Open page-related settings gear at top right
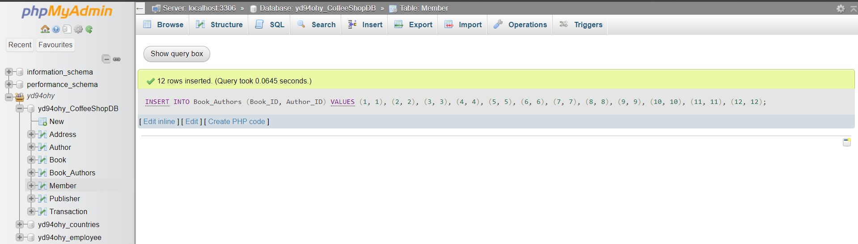 [841, 8]
